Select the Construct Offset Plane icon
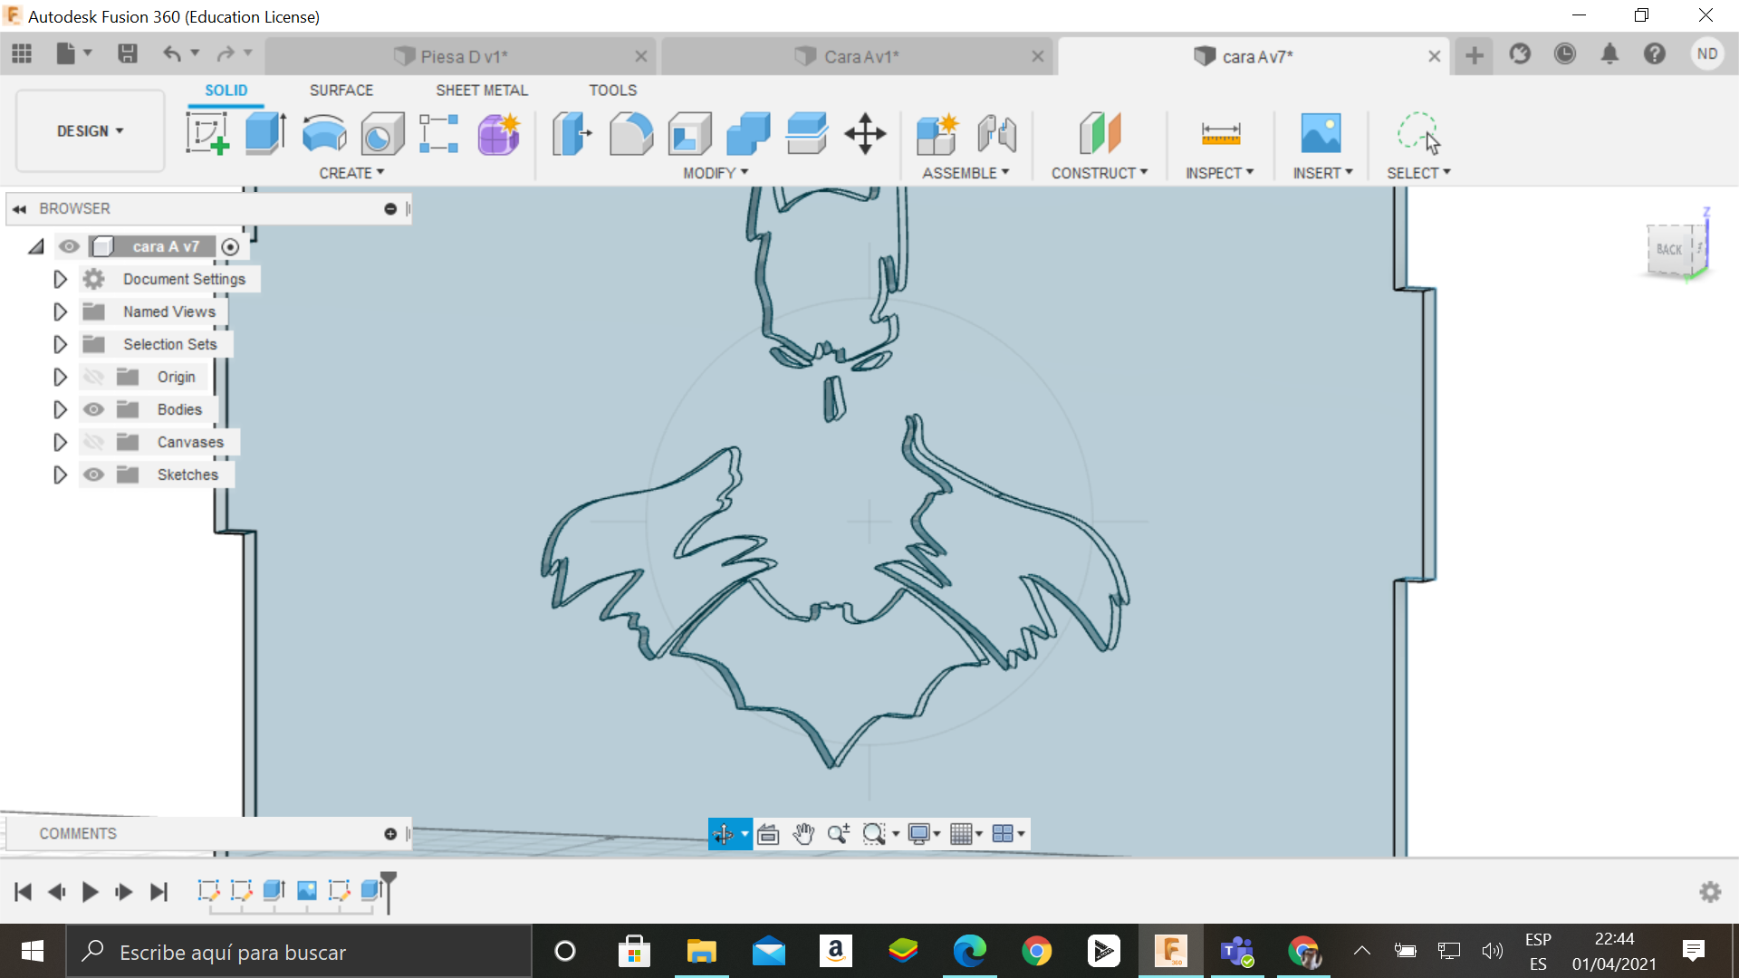 1100,133
